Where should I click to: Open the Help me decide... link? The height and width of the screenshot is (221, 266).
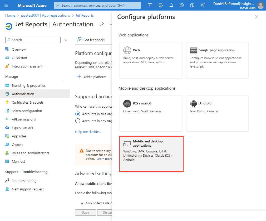pos(88,132)
